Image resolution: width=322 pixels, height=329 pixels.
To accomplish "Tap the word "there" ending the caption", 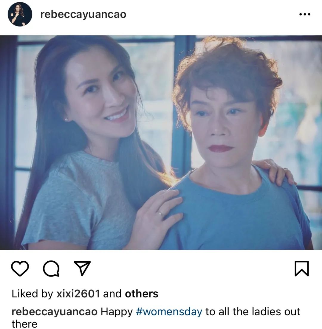I will pyautogui.click(x=24, y=324).
